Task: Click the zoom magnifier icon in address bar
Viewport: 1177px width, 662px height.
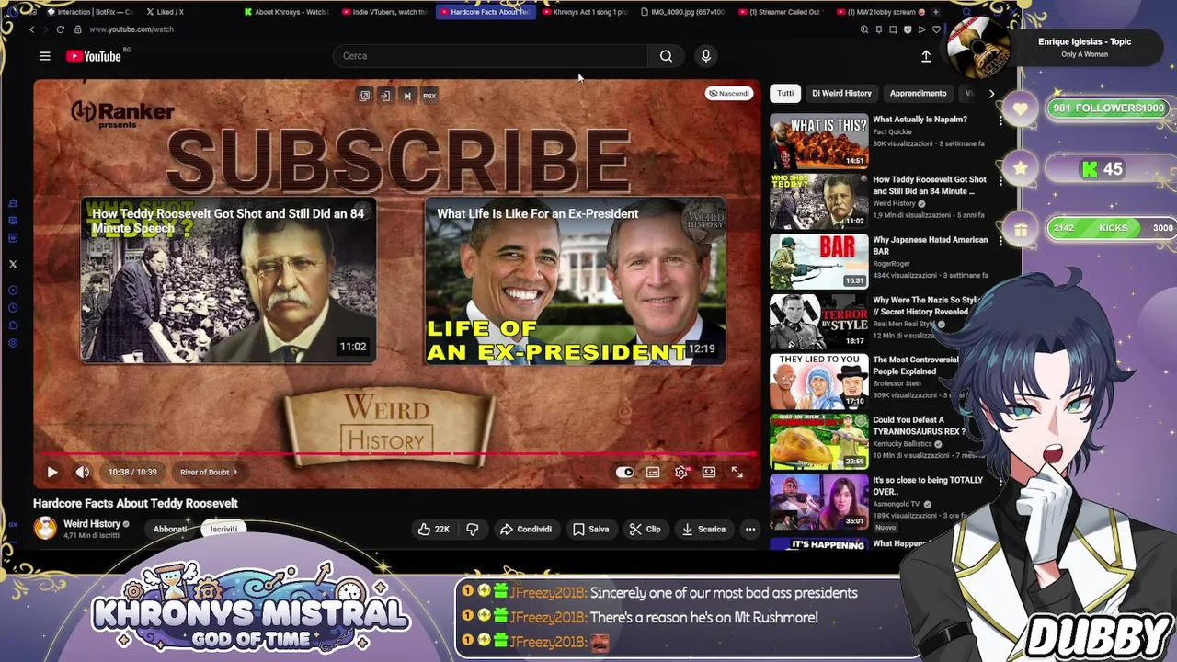Action: (864, 29)
